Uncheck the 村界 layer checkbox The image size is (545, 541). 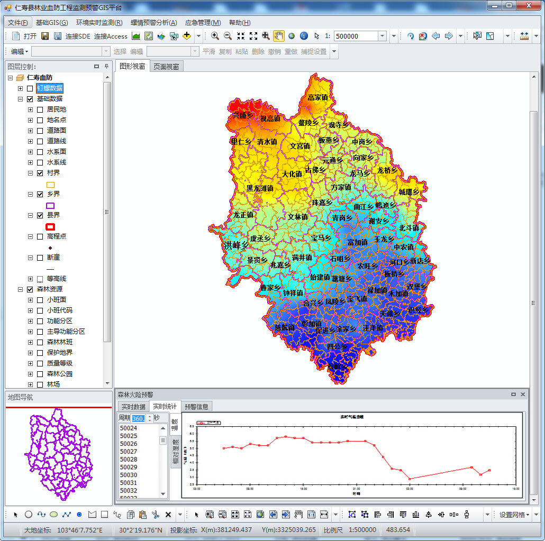coord(40,173)
